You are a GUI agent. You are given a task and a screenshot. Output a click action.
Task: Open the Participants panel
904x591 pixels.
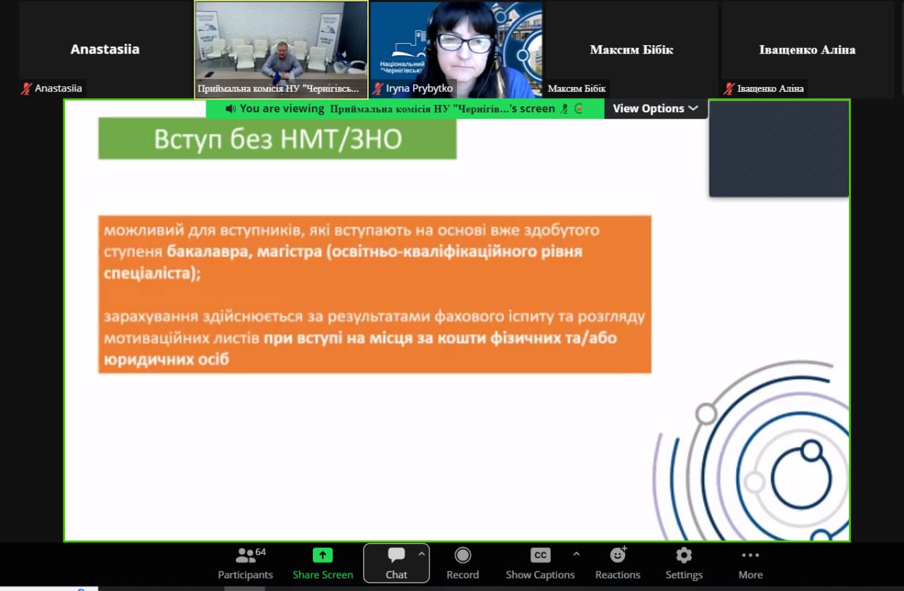pos(245,563)
